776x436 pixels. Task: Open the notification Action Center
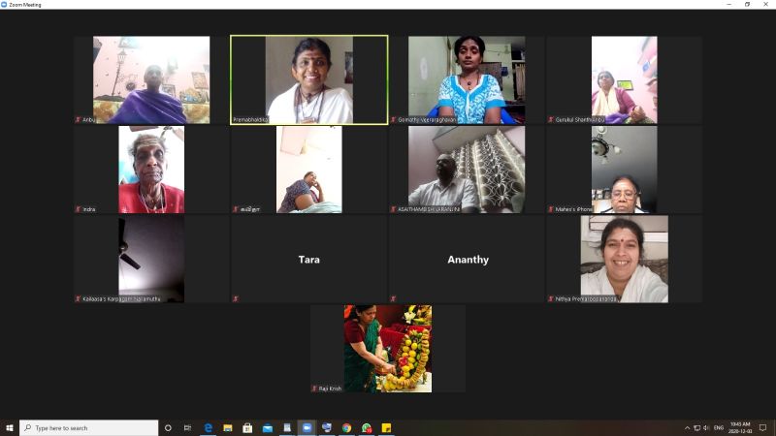click(x=763, y=427)
